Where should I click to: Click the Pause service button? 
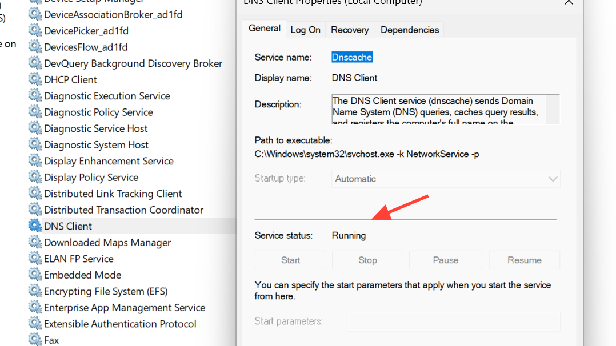[445, 260]
